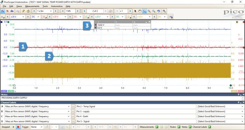245x130 pixels.
Task: Open Channel A ±20 V range dropdown
Action: click(17, 17)
